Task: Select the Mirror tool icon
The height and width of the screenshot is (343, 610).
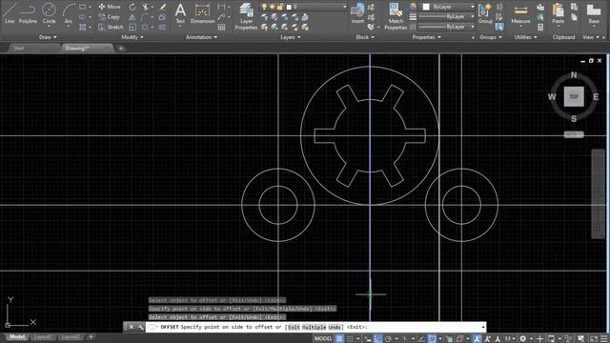Action: point(132,17)
